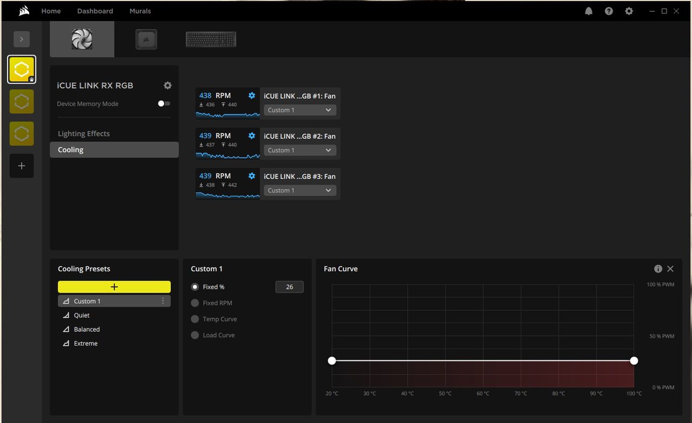Open Fan #2 Custom 1 preset dropdown

tap(300, 150)
